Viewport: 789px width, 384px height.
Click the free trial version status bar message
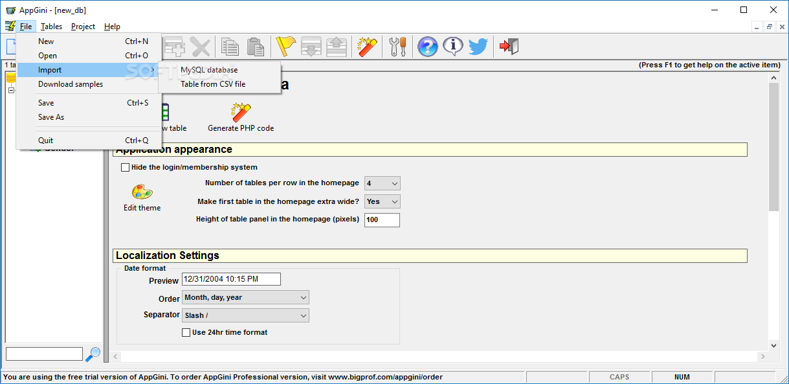(x=223, y=377)
